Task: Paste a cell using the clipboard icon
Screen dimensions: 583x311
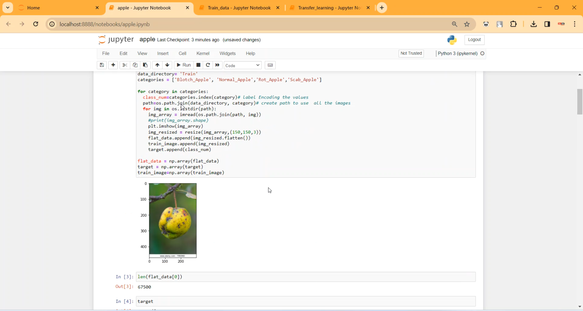Action: coord(145,65)
